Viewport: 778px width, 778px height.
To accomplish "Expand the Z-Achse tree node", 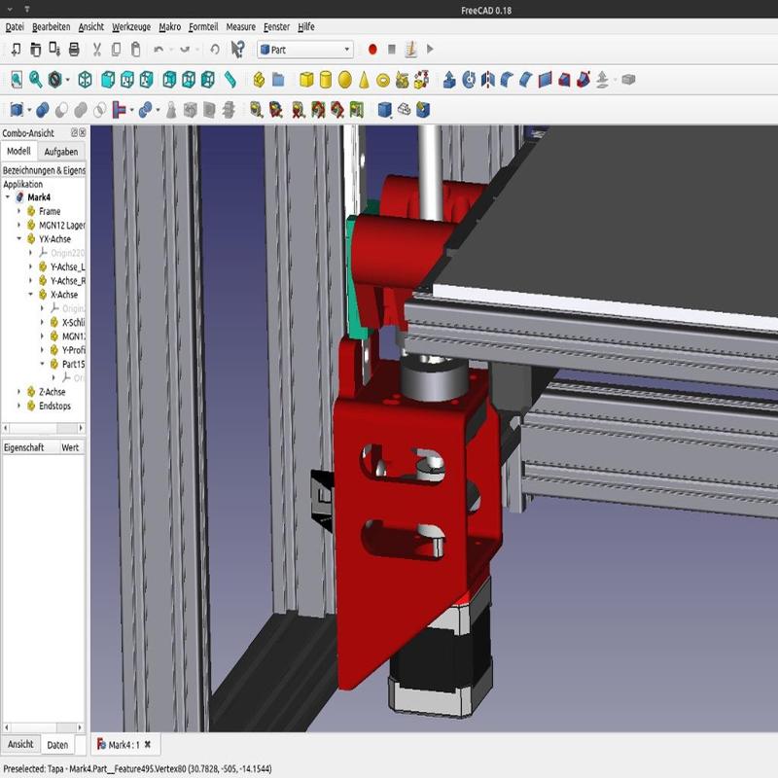I will point(19,392).
